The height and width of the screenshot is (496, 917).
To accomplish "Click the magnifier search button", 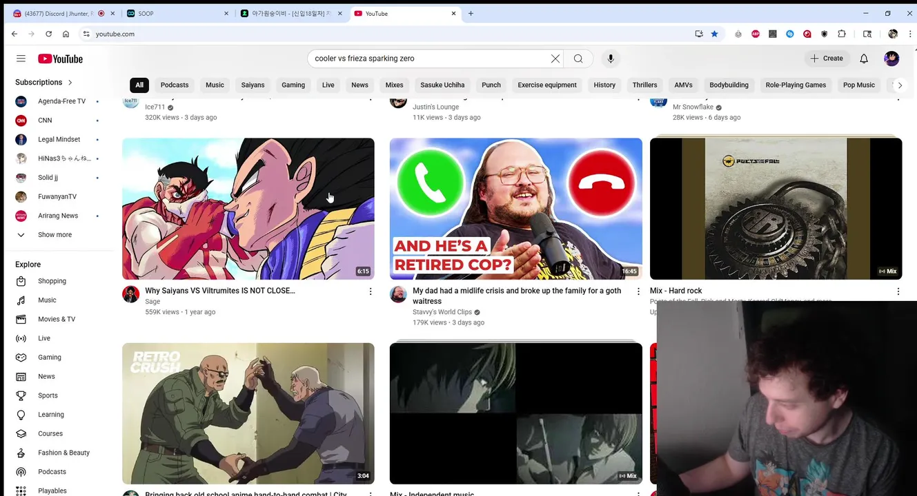I will [578, 59].
